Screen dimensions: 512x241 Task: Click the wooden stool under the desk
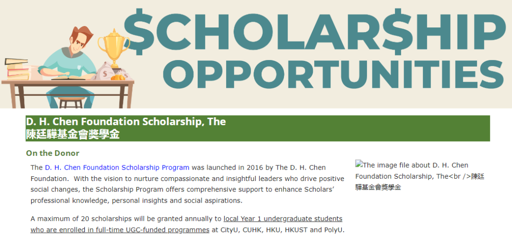click(71, 102)
